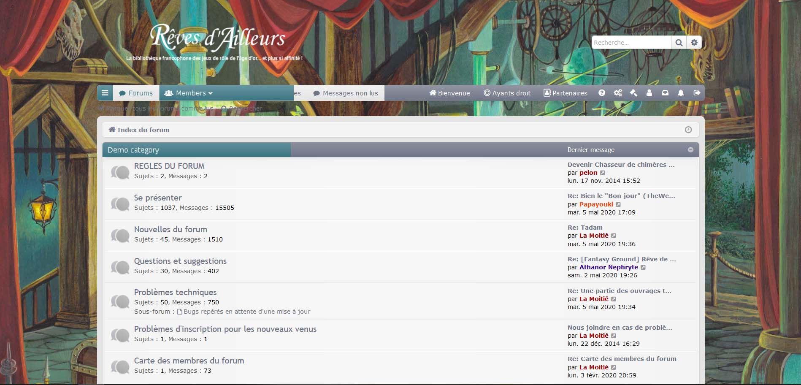View latest post icon beside Athanor Nephryte
The width and height of the screenshot is (801, 385).
(x=643, y=267)
